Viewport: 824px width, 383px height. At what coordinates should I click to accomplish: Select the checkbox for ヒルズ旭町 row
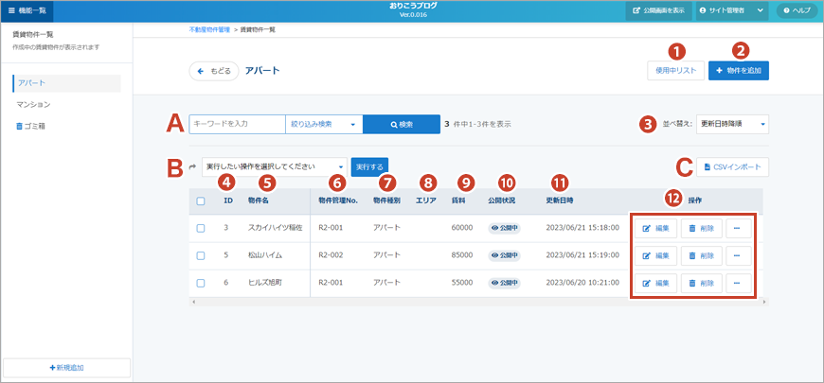[200, 283]
